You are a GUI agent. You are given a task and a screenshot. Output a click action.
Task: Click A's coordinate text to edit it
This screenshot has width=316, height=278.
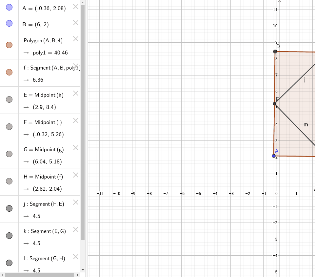pyautogui.click(x=44, y=8)
